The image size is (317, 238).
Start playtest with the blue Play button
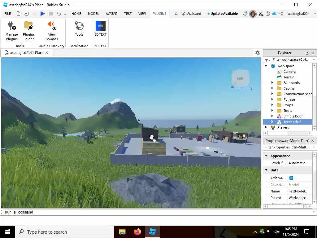[x=42, y=14]
